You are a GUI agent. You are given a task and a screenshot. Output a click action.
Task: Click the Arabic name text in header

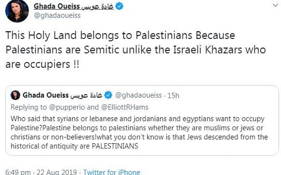(97, 6)
